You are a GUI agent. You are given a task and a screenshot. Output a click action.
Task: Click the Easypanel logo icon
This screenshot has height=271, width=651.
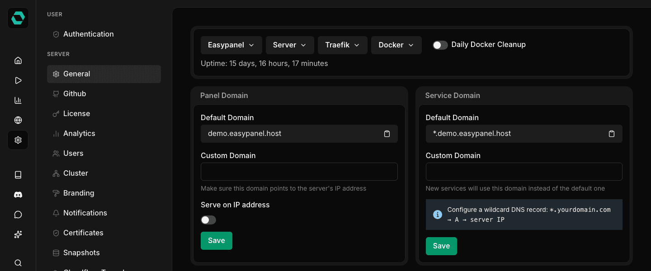pyautogui.click(x=18, y=19)
